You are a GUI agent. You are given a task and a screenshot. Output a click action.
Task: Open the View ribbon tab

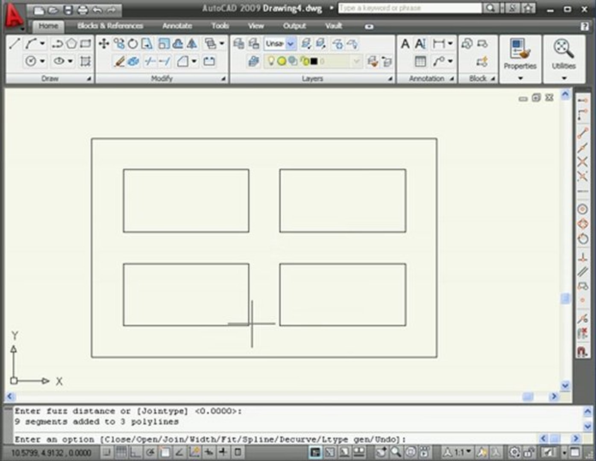click(x=256, y=26)
